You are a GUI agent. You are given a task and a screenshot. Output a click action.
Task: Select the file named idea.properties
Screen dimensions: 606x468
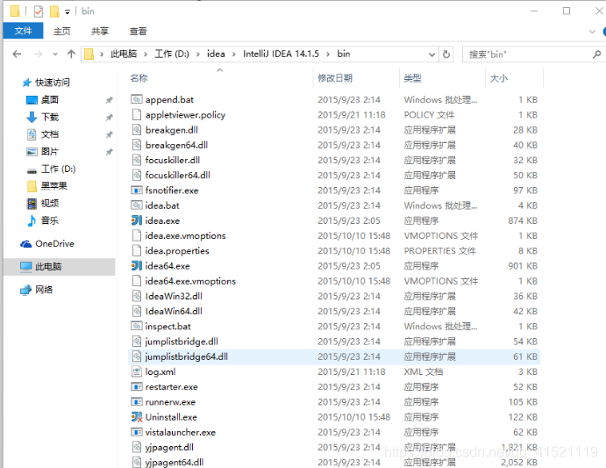click(x=177, y=251)
